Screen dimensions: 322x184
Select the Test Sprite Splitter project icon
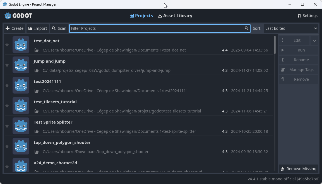(21, 126)
